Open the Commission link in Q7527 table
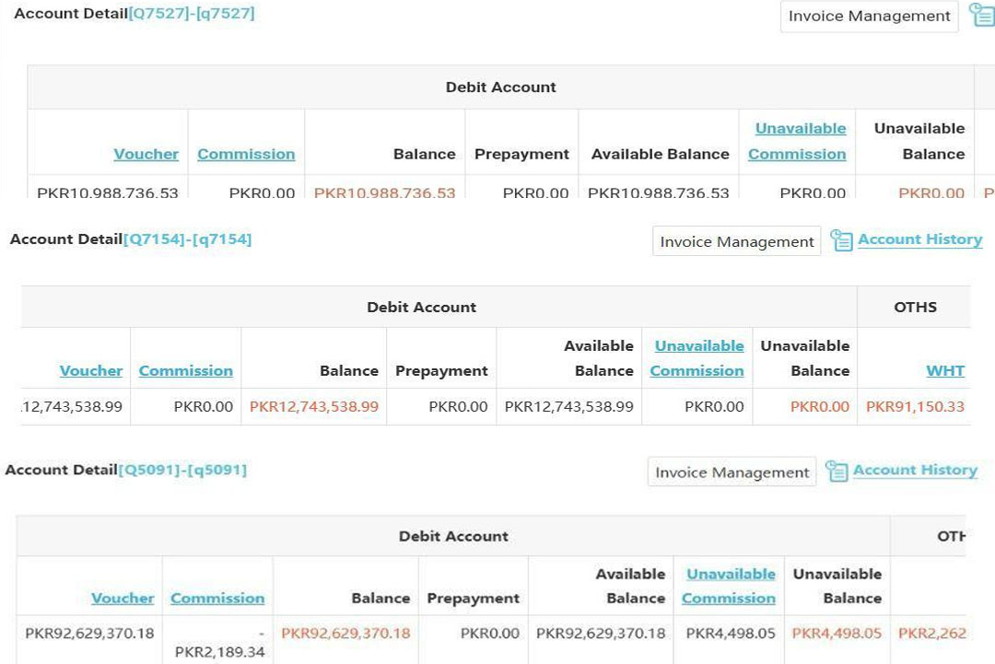Screen dimensions: 995x664 point(246,154)
